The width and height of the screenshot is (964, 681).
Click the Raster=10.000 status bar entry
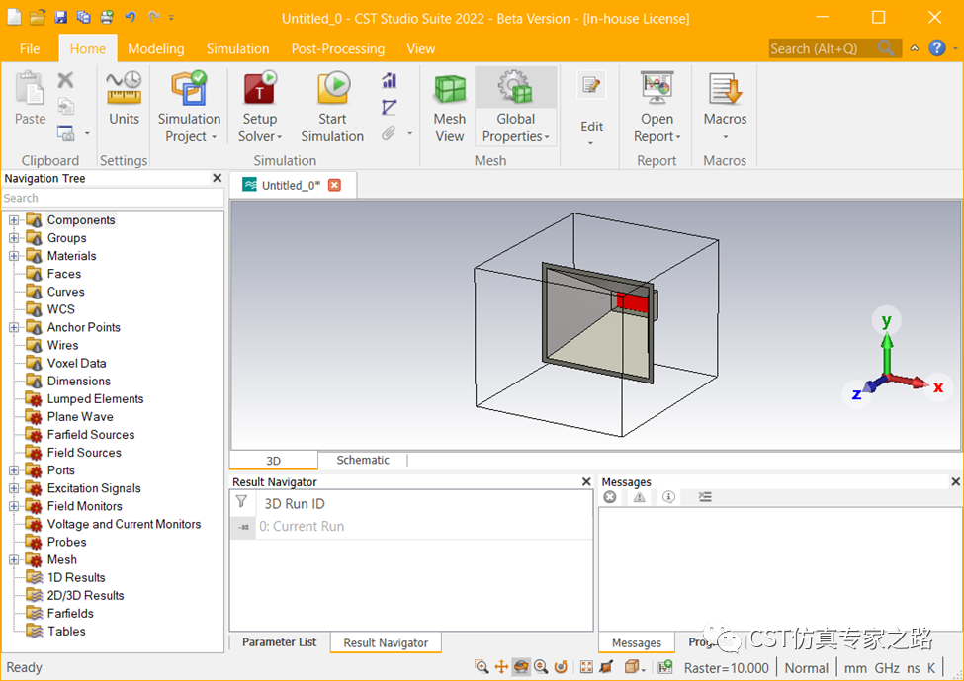pos(726,668)
